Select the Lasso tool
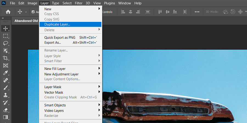Viewport: 247px width, 123px height. click(5, 43)
